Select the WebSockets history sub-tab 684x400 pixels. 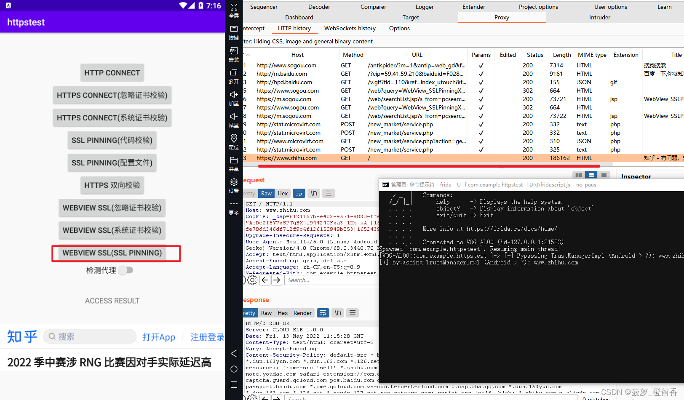(x=350, y=28)
